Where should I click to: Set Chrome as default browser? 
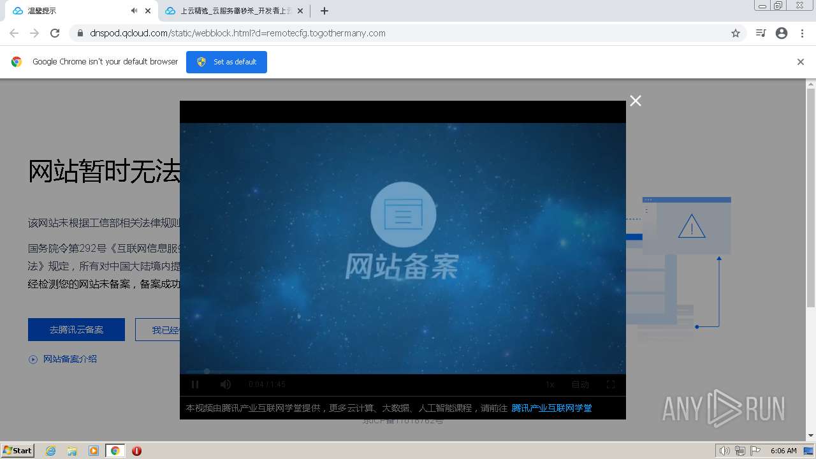click(226, 62)
